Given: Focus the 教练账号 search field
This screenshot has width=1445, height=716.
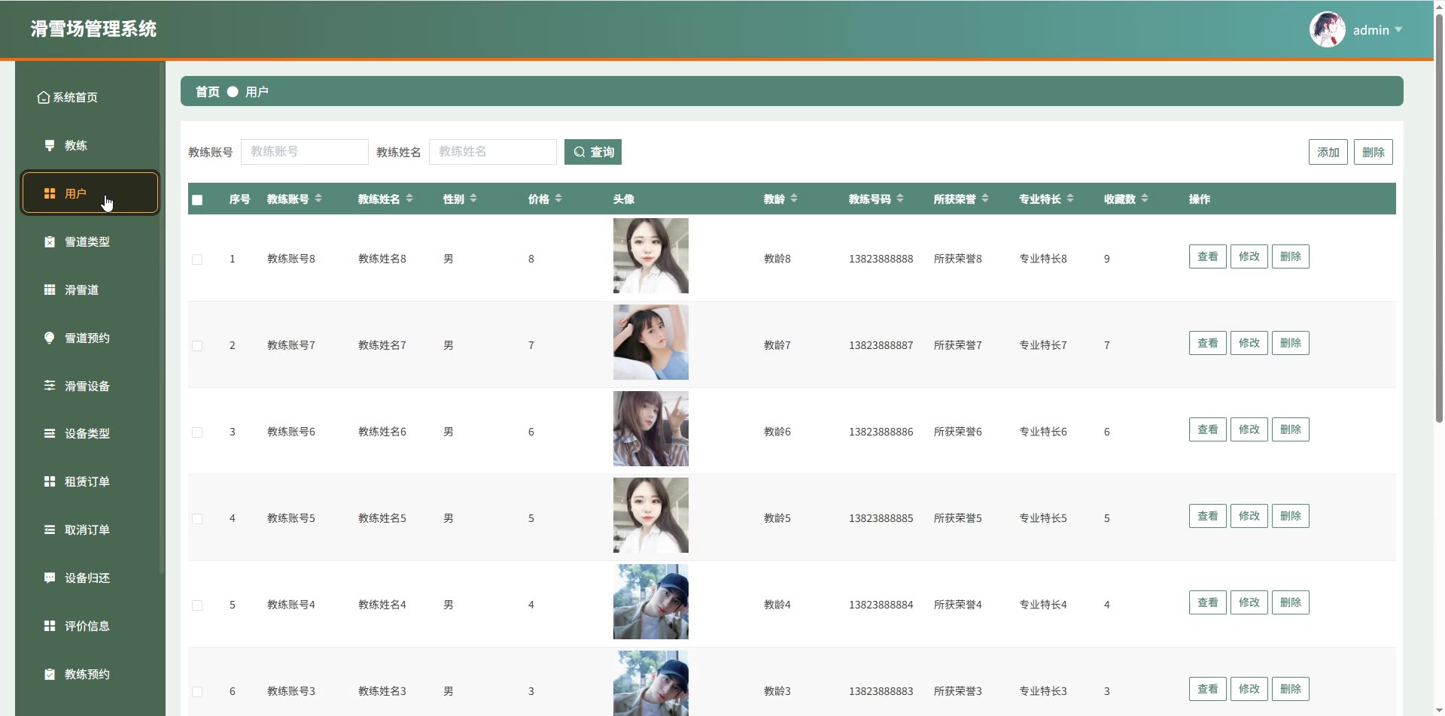Looking at the screenshot, I should [x=305, y=152].
